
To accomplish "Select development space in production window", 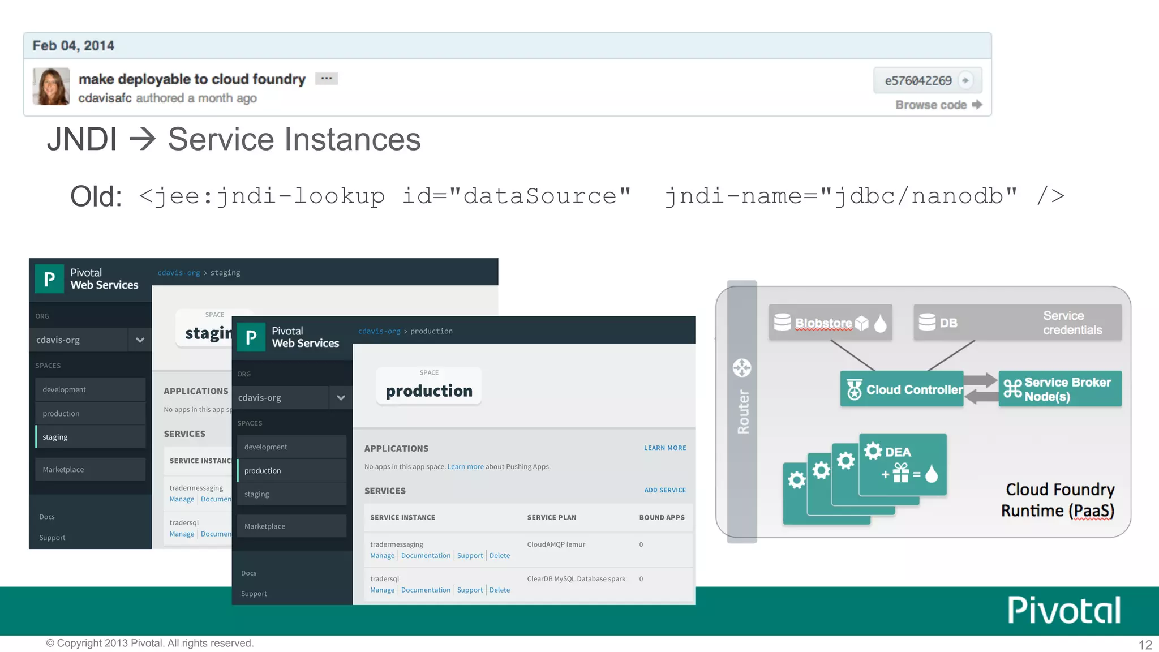I will coord(292,447).
